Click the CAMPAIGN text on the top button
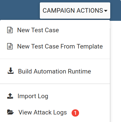 tap(59, 11)
